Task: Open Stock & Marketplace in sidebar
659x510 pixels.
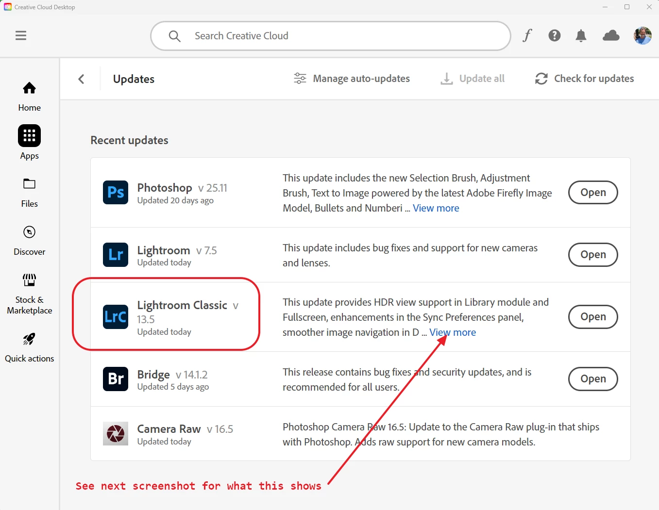Action: pyautogui.click(x=30, y=294)
